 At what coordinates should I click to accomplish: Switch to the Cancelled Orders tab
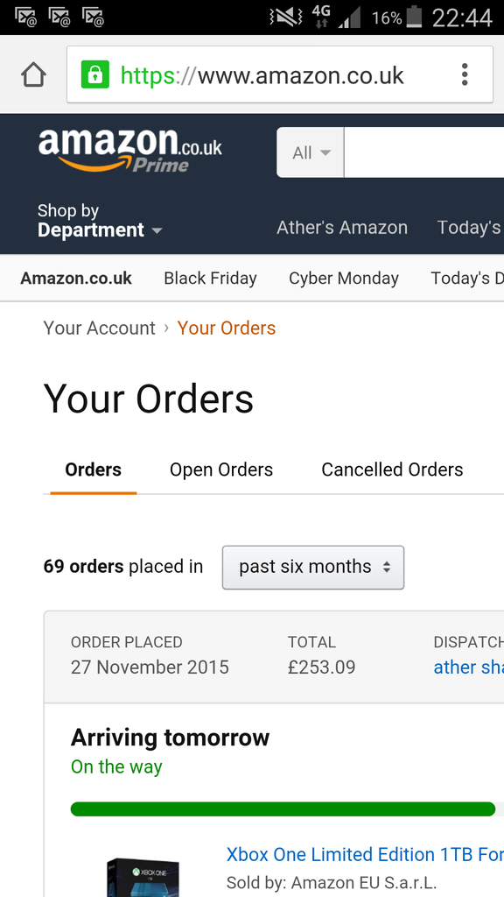tap(392, 470)
